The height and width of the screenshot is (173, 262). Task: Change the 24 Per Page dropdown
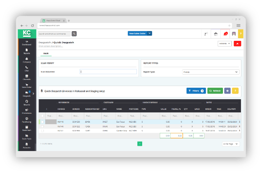231,144
